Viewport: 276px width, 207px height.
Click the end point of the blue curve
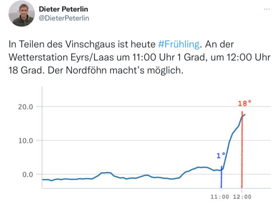pyautogui.click(x=245, y=115)
